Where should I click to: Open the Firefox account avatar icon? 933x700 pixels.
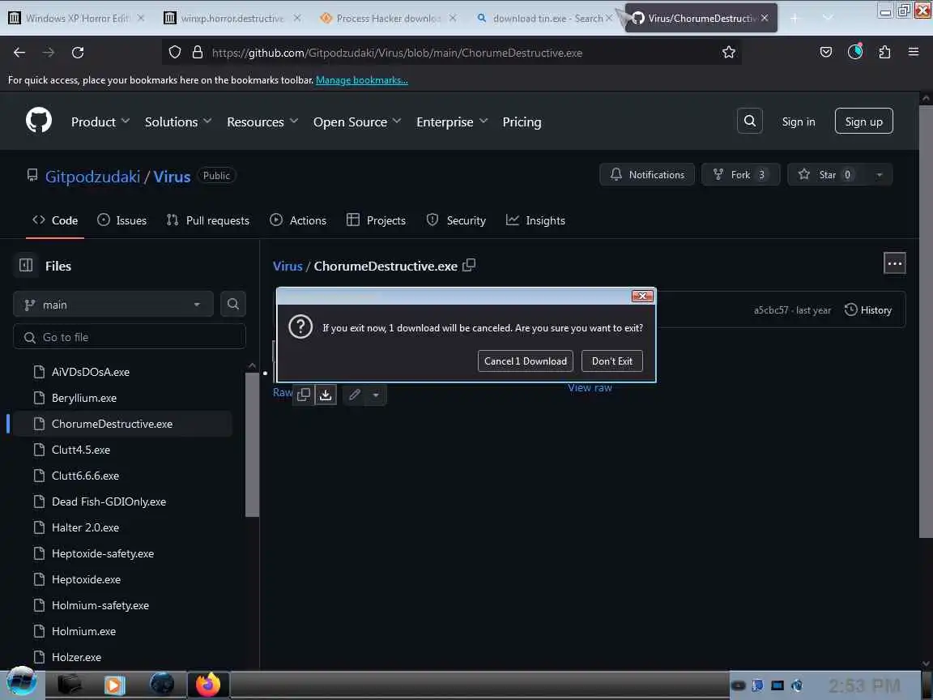click(855, 52)
